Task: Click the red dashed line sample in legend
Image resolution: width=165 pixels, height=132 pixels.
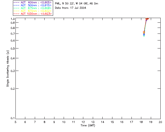Action: [x=16, y=14]
